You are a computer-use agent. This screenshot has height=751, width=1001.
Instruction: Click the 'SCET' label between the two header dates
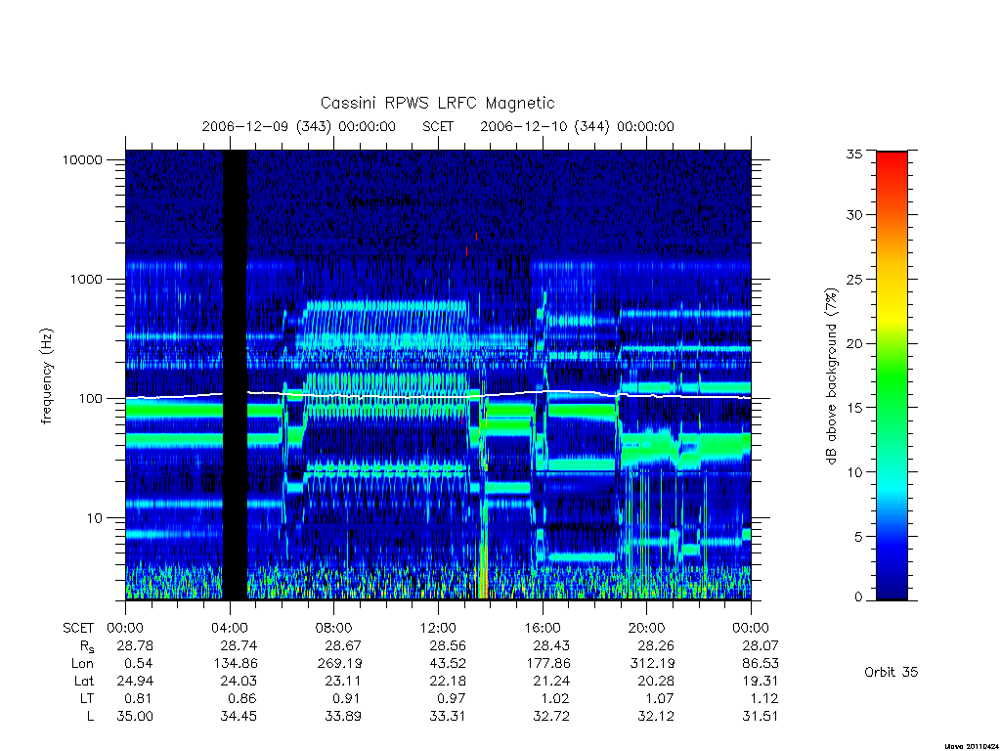438,126
